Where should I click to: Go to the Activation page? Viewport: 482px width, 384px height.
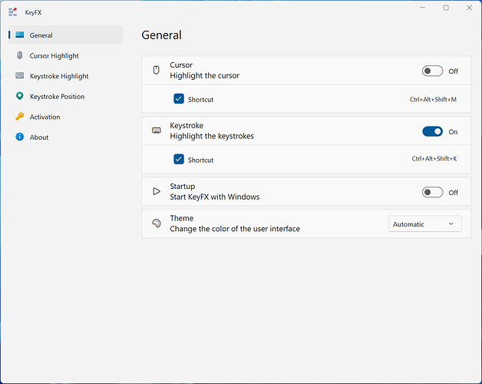click(45, 117)
